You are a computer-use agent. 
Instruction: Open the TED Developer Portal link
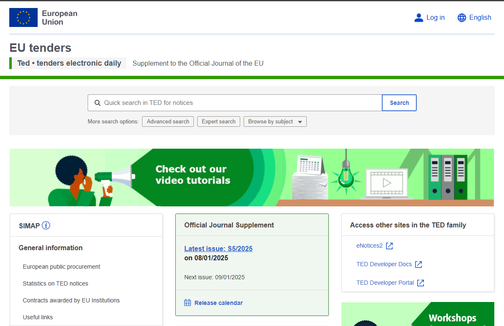tap(385, 283)
